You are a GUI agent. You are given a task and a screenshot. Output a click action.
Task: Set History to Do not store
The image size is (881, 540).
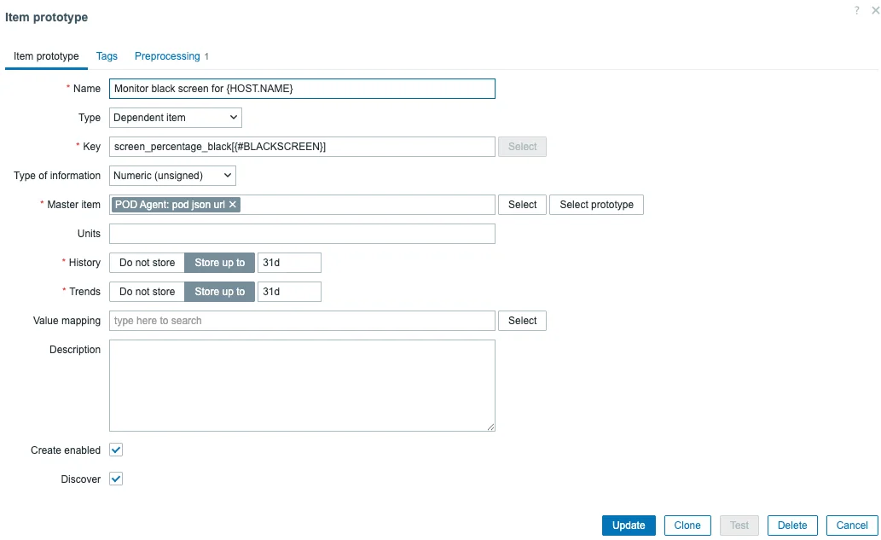(147, 263)
